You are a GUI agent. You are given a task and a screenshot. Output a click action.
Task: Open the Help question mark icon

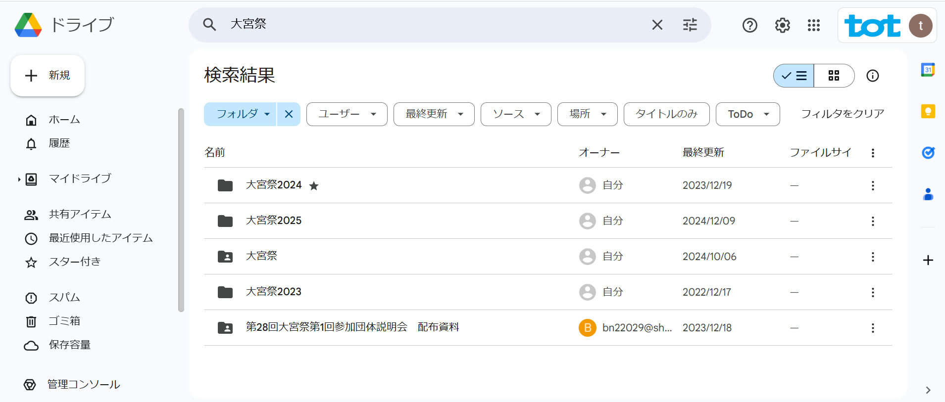click(x=749, y=25)
